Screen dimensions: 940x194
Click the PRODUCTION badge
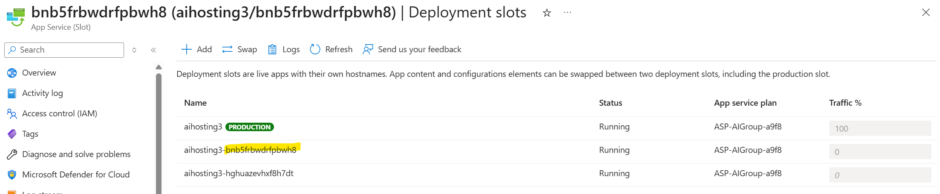pos(250,127)
